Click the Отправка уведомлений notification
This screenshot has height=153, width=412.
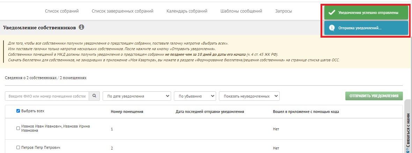pyautogui.click(x=366, y=28)
